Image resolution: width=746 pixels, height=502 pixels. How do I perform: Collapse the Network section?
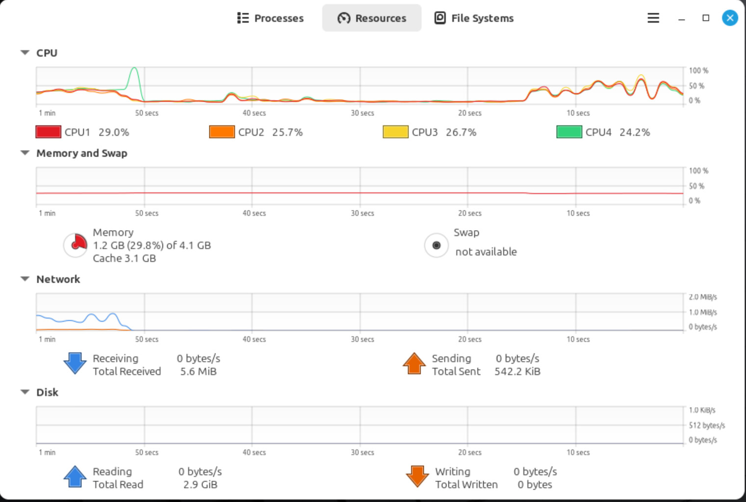25,279
